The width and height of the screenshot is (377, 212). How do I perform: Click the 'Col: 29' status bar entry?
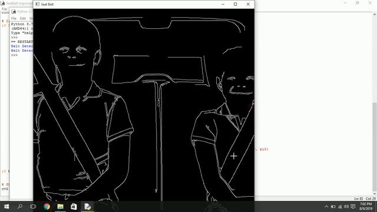point(371,198)
